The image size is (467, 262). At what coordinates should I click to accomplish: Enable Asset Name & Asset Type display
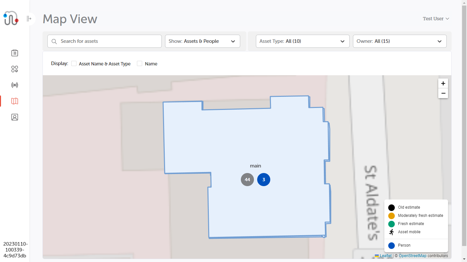[x=74, y=63]
